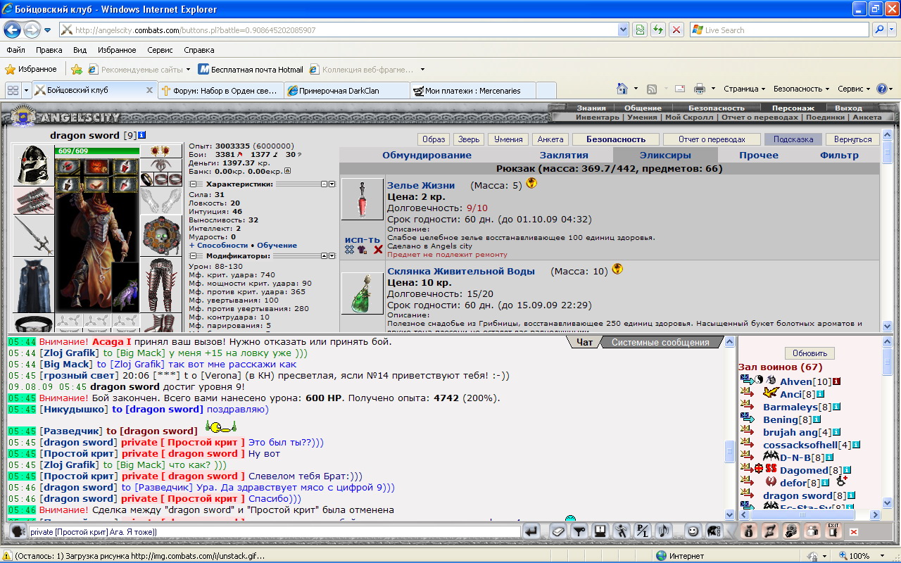Click the Зверь button

[x=467, y=139]
